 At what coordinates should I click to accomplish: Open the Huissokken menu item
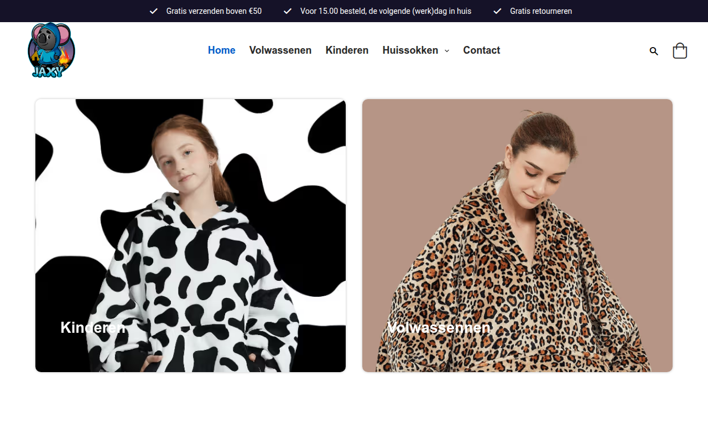tap(410, 50)
